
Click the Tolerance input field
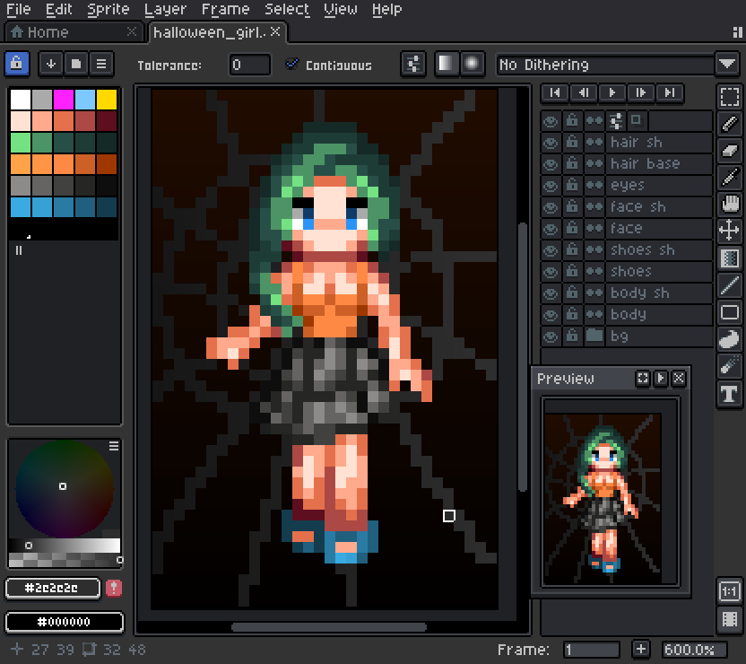250,65
